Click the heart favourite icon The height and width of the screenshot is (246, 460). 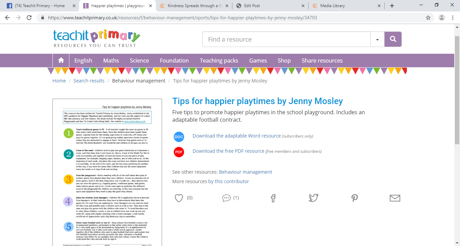click(179, 198)
